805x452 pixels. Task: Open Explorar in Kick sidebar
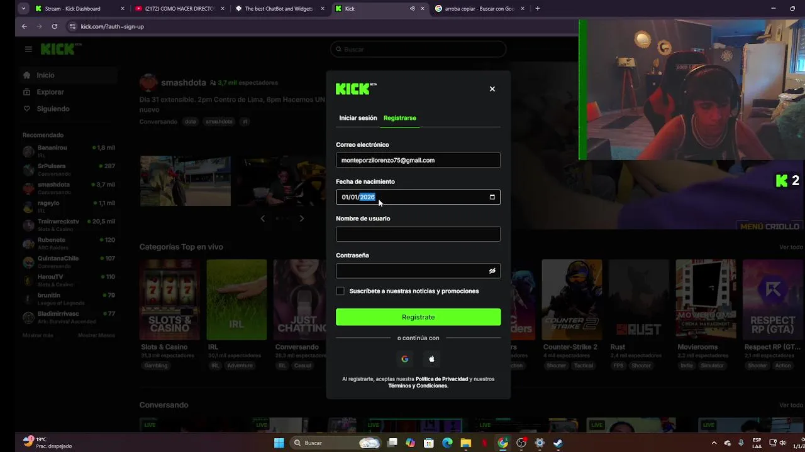coord(68,92)
